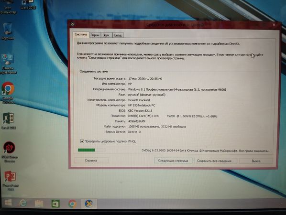Open Google Chrome desktop shortcut

click(x=8, y=93)
